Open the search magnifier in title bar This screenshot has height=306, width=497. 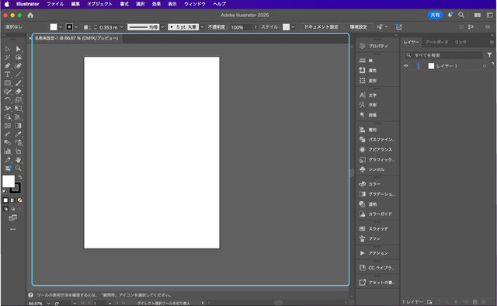461,15
